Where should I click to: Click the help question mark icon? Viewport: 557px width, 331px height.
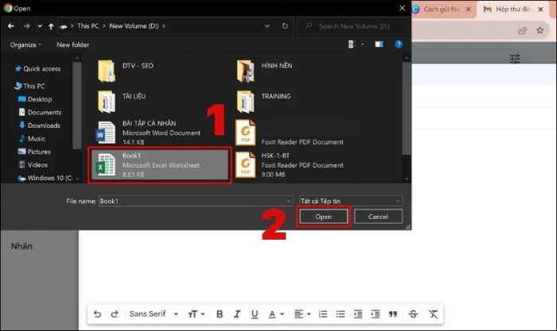[x=399, y=44]
